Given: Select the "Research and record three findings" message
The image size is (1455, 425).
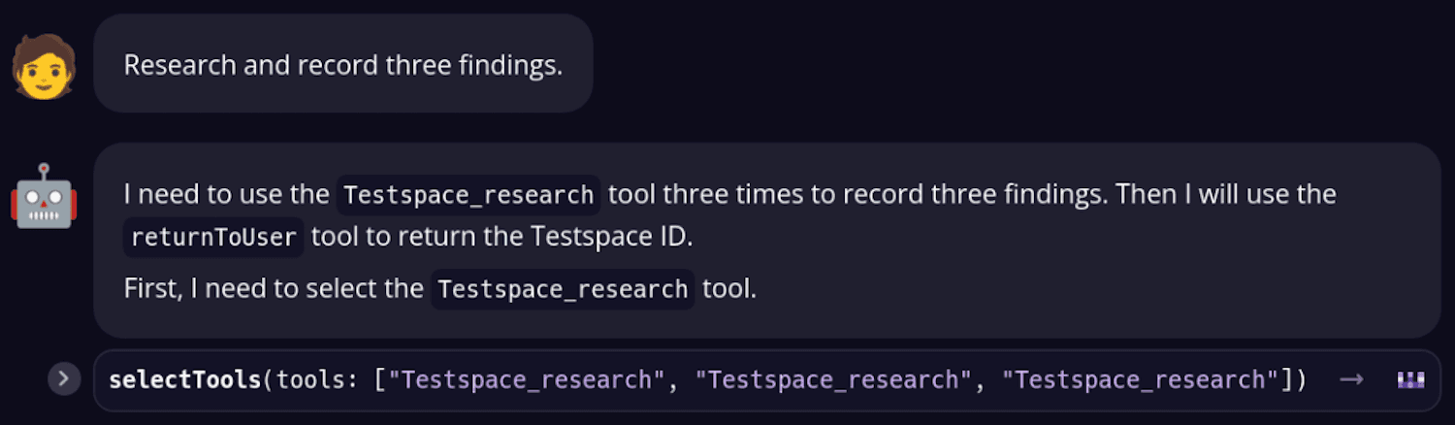Looking at the screenshot, I should coord(342,65).
